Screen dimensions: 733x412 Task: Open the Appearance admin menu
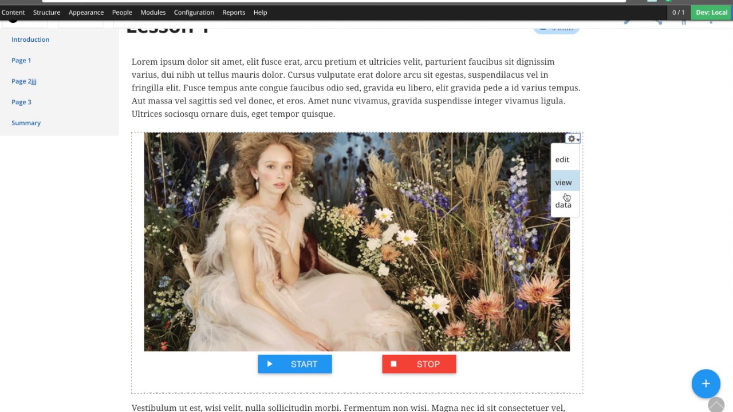[86, 12]
